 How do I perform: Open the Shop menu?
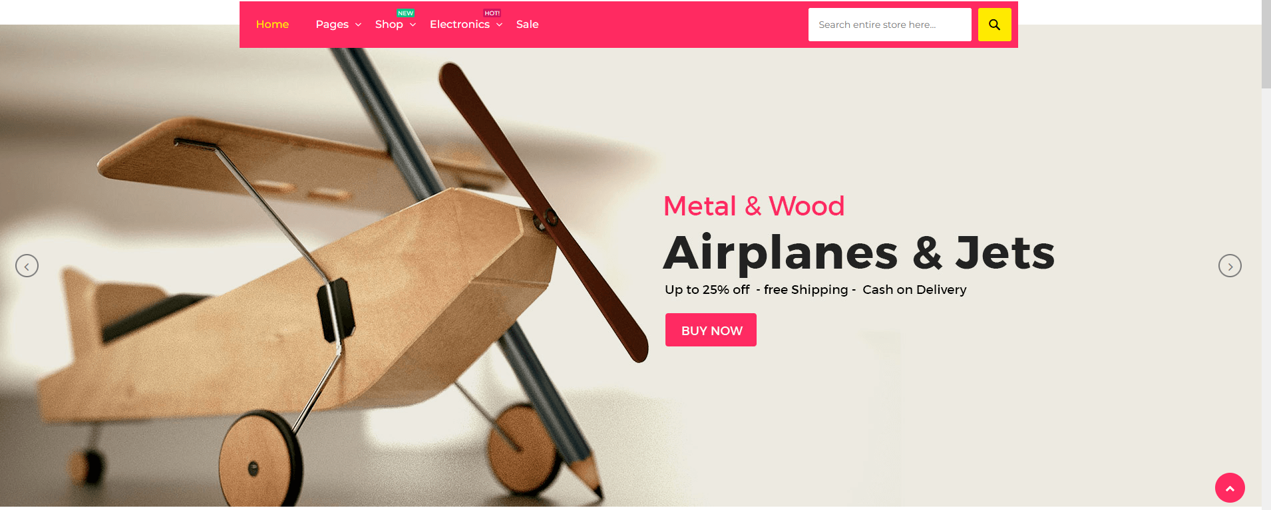[x=389, y=25]
